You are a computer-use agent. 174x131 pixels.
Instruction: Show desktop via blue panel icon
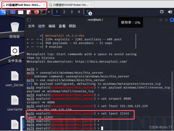click(x=13, y=12)
